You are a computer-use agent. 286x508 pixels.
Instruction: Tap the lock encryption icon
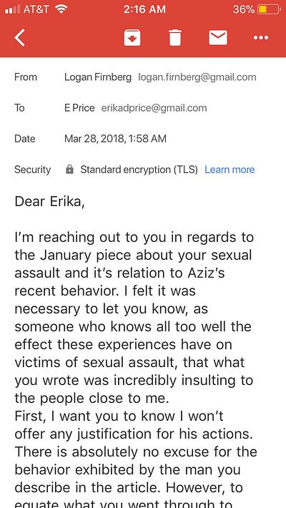pos(69,170)
